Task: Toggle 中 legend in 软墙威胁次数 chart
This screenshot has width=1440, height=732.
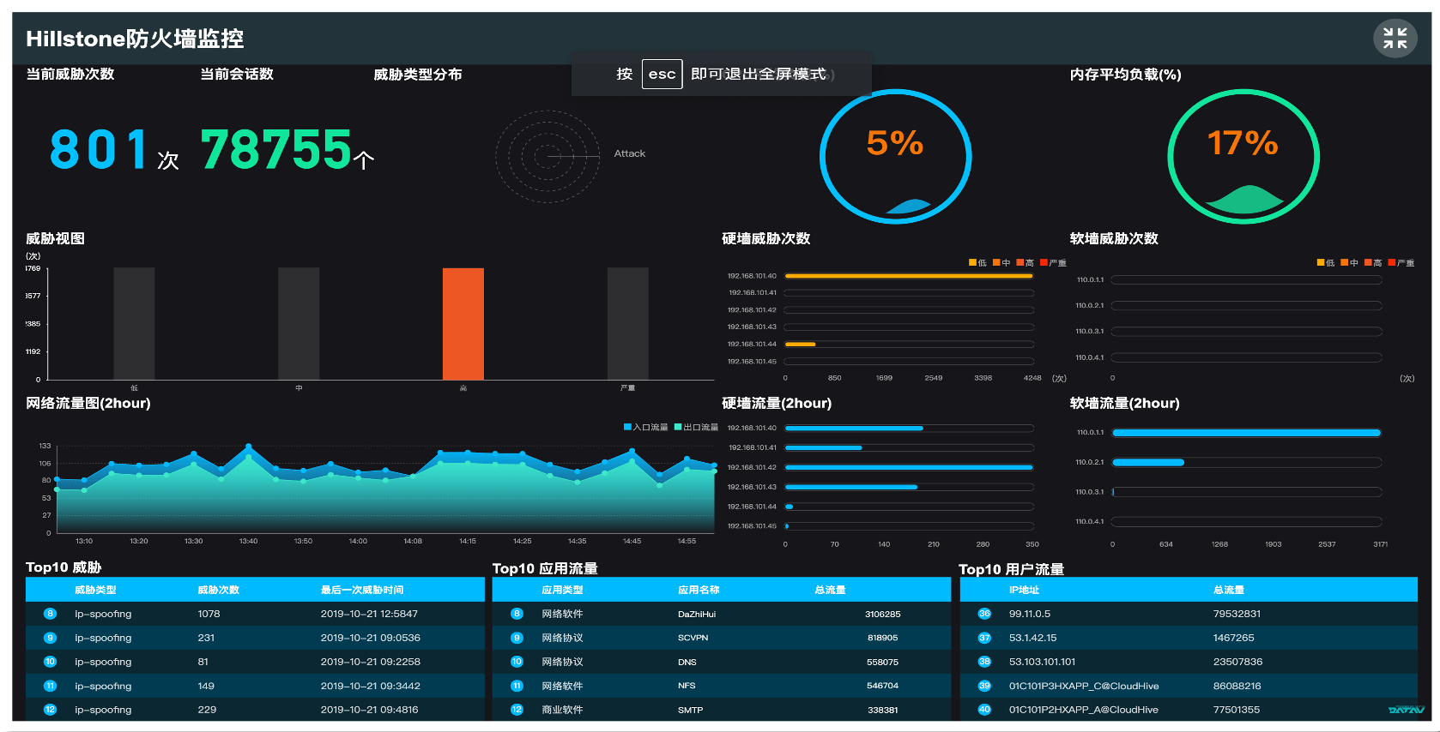Action: [1349, 262]
